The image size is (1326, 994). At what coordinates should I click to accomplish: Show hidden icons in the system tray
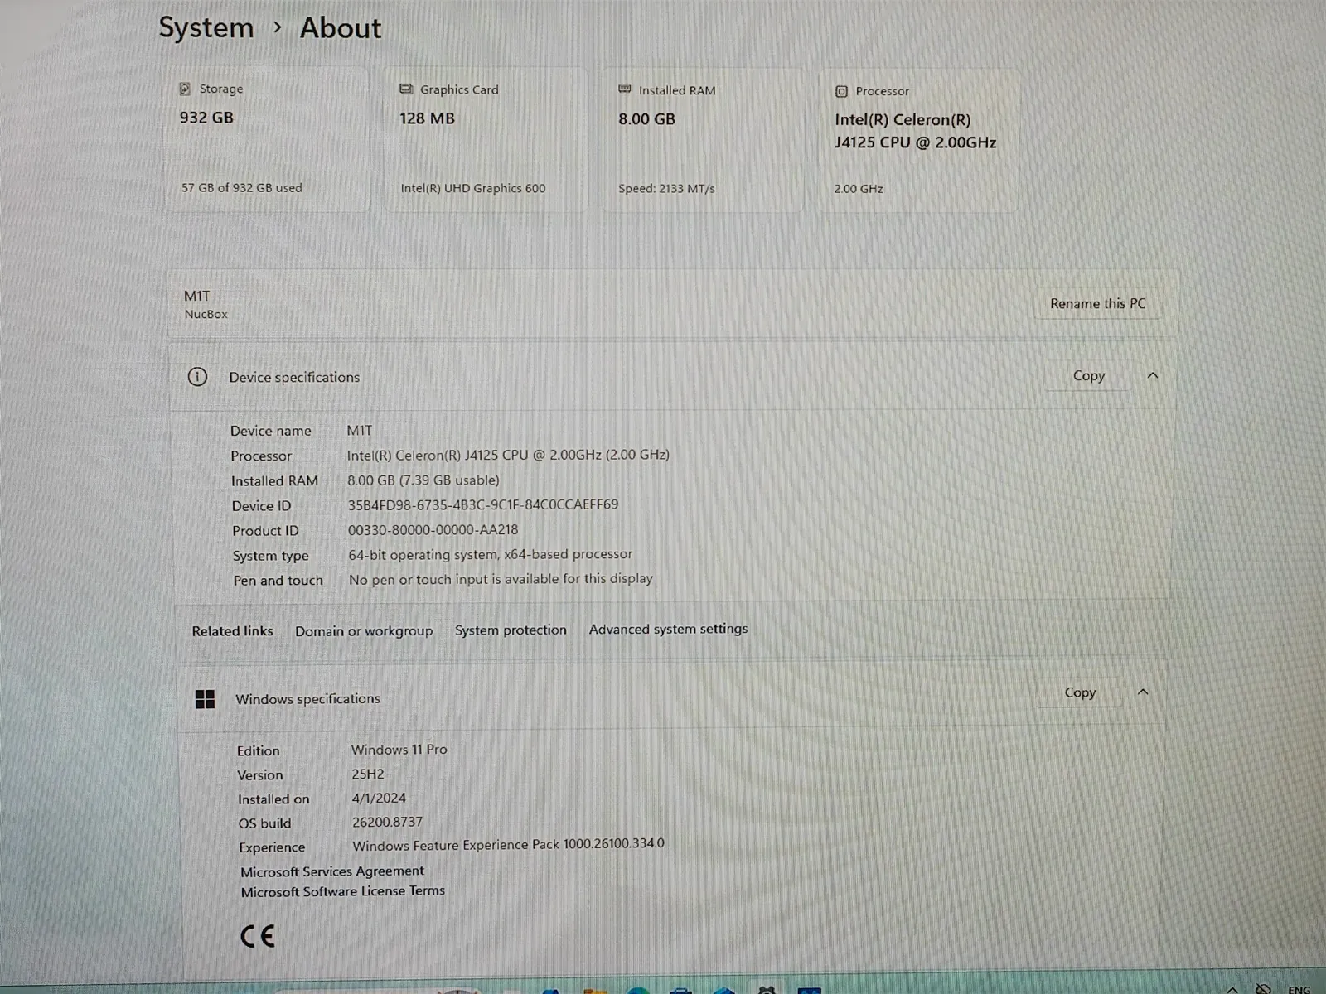pos(1232,989)
